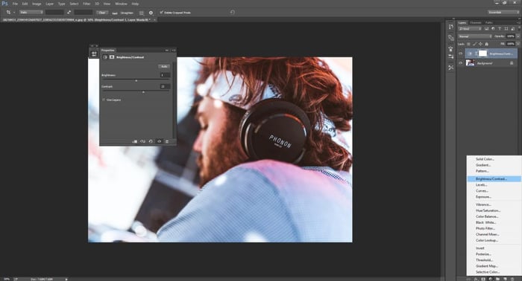Delete adjustment layer from Properties panel
This screenshot has height=281, width=522.
(167, 141)
